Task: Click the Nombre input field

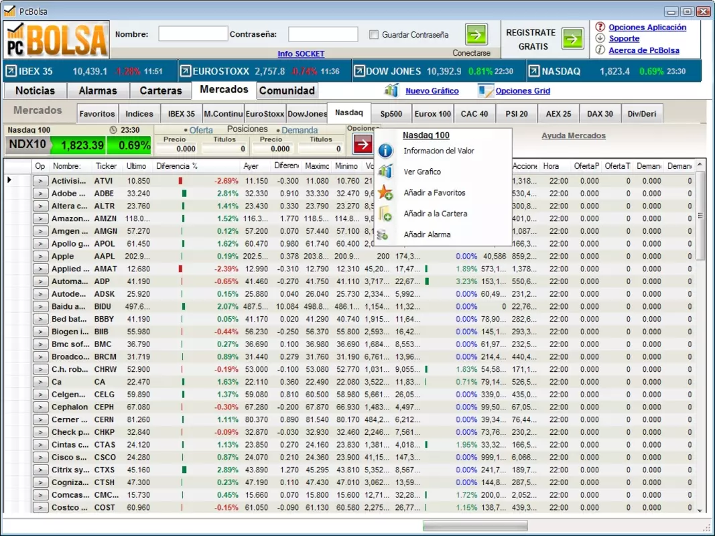Action: click(194, 33)
